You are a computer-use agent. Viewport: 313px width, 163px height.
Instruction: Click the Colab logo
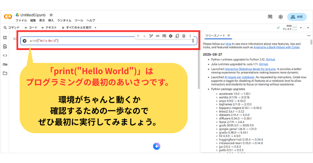[x=8, y=17]
